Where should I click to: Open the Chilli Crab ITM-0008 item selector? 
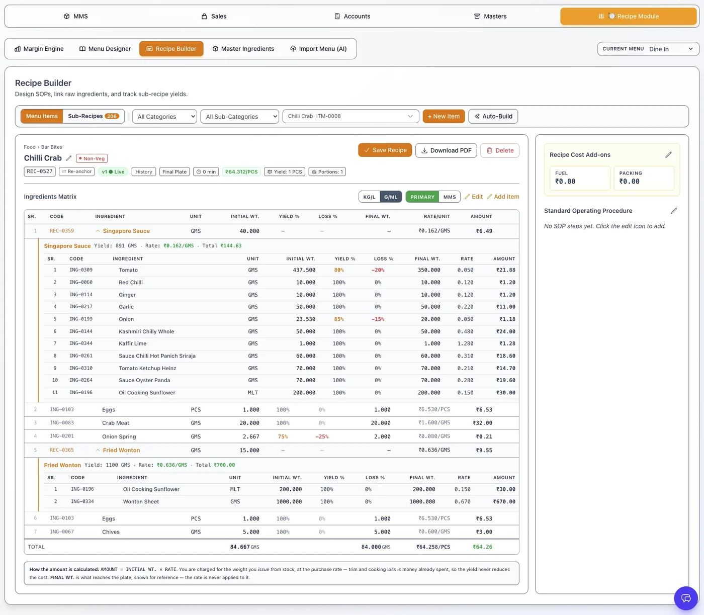click(351, 116)
